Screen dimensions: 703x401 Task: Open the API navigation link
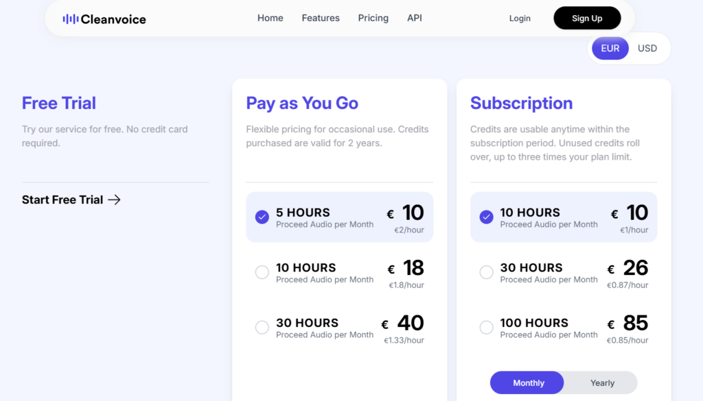pyautogui.click(x=414, y=18)
